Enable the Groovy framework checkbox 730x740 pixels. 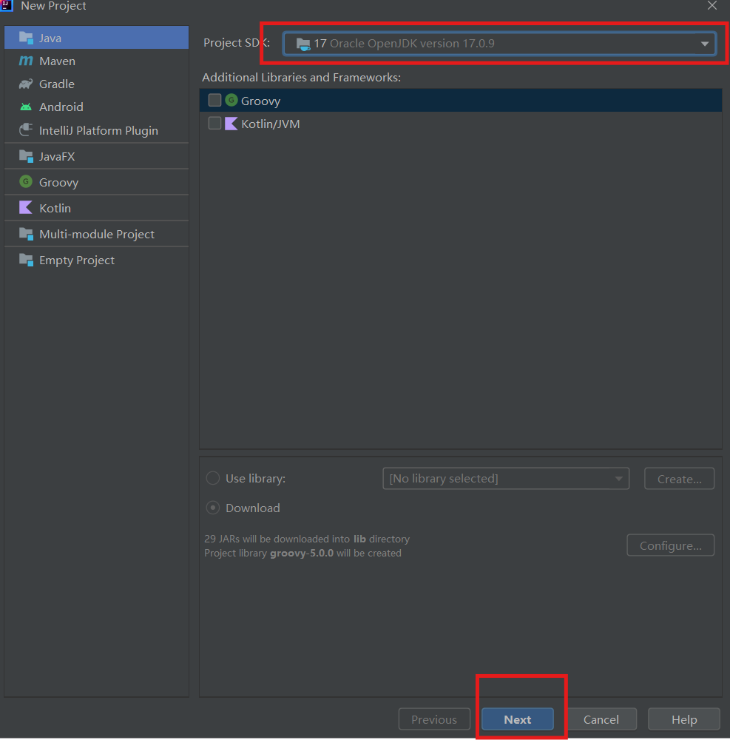click(x=214, y=100)
